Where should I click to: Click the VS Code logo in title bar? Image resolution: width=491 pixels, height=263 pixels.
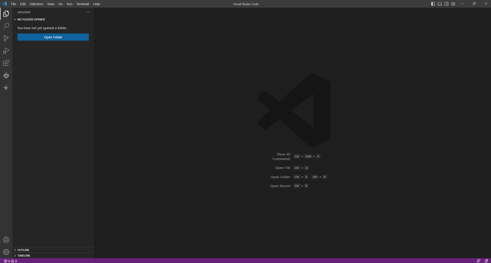(x=5, y=4)
